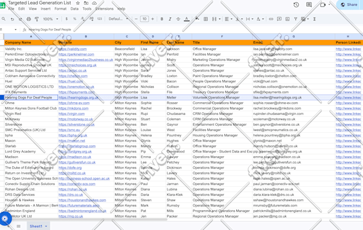Undo the last action
Image resolution: width=363 pixels, height=230 pixels.
12,19
